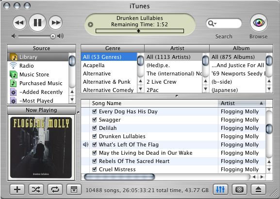The width and height of the screenshot is (280, 199).
Task: Uncheck What's Left Of The Flag
Action: [95, 145]
